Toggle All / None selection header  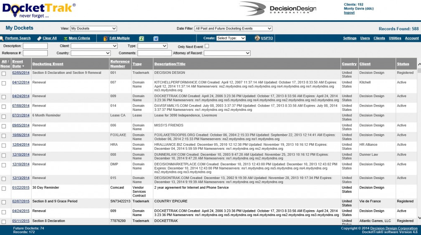pos(5,64)
